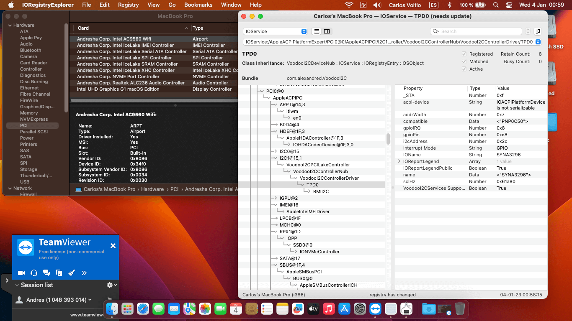Toggle the Active checkbox
This screenshot has height=321, width=572.
(x=464, y=69)
